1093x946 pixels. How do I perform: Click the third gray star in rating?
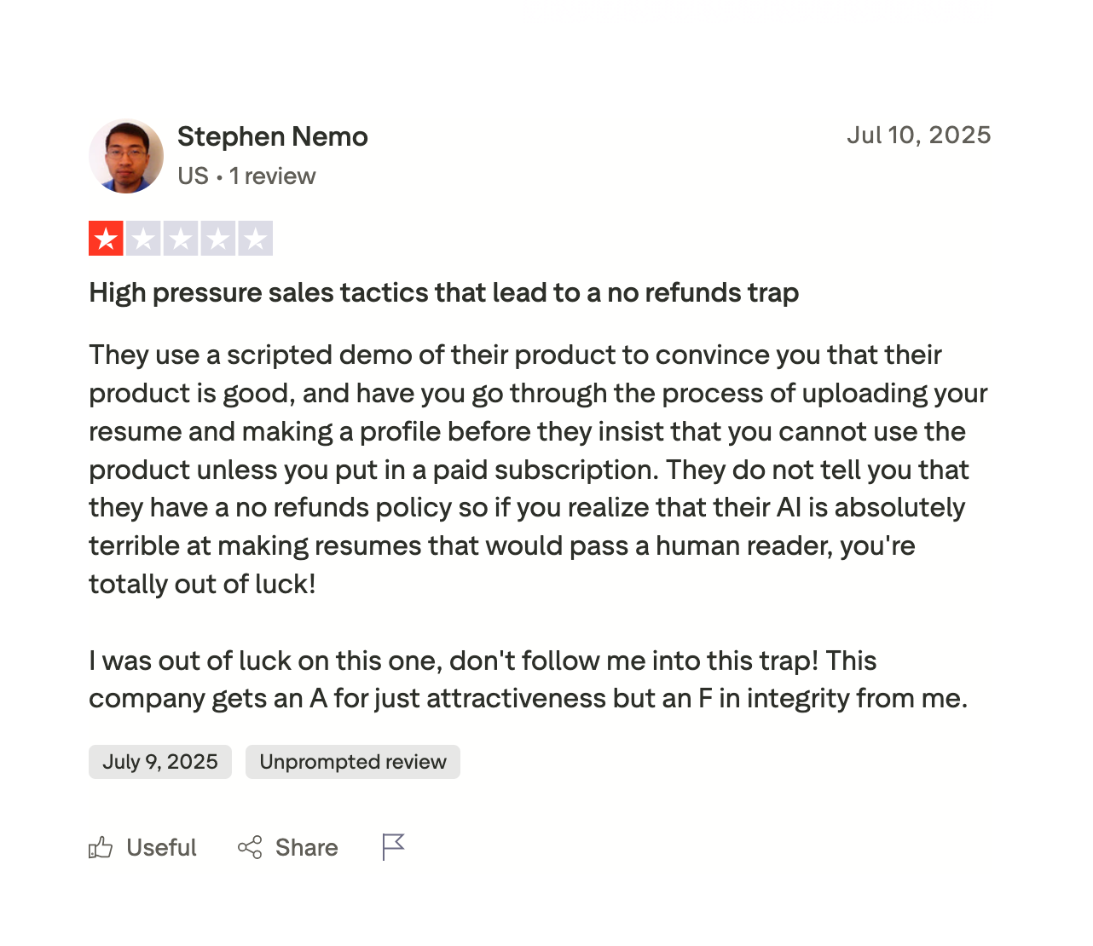tap(181, 239)
